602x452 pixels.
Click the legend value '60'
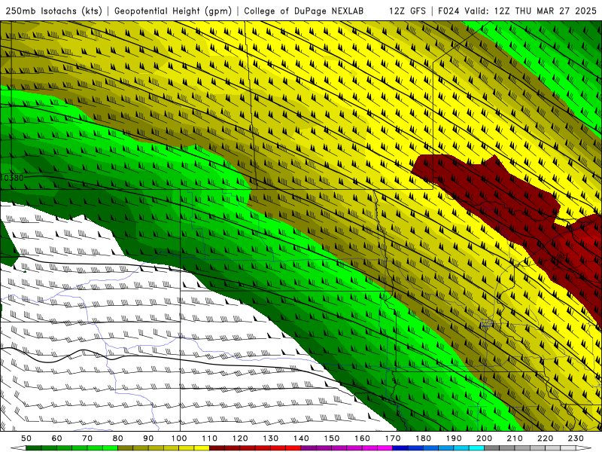tap(57, 438)
